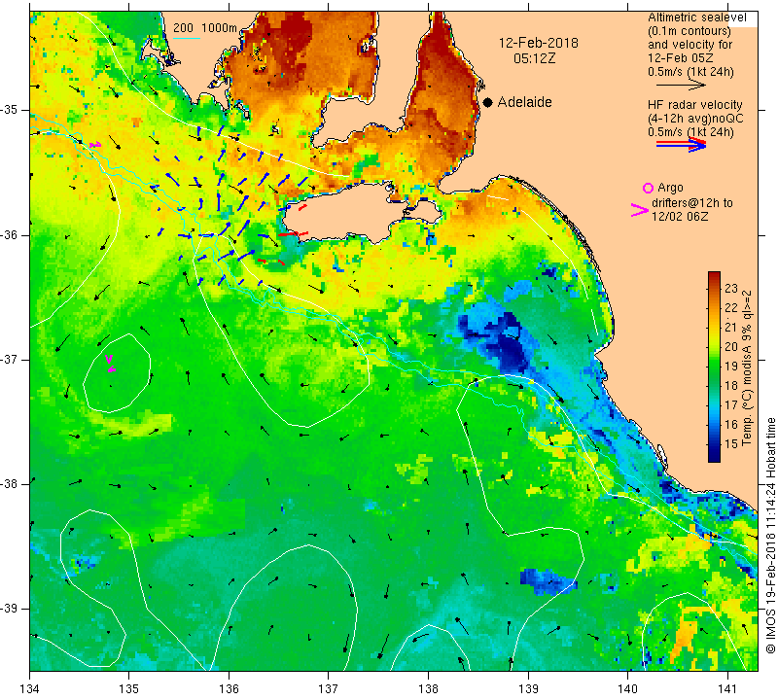The height and width of the screenshot is (700, 778).
Task: Click the 141 longitude axis label
Action: coord(727,689)
